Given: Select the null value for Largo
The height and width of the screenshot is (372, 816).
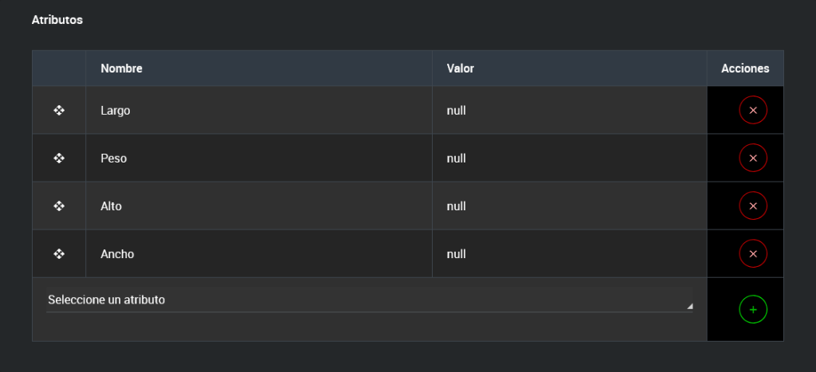Looking at the screenshot, I should [457, 111].
